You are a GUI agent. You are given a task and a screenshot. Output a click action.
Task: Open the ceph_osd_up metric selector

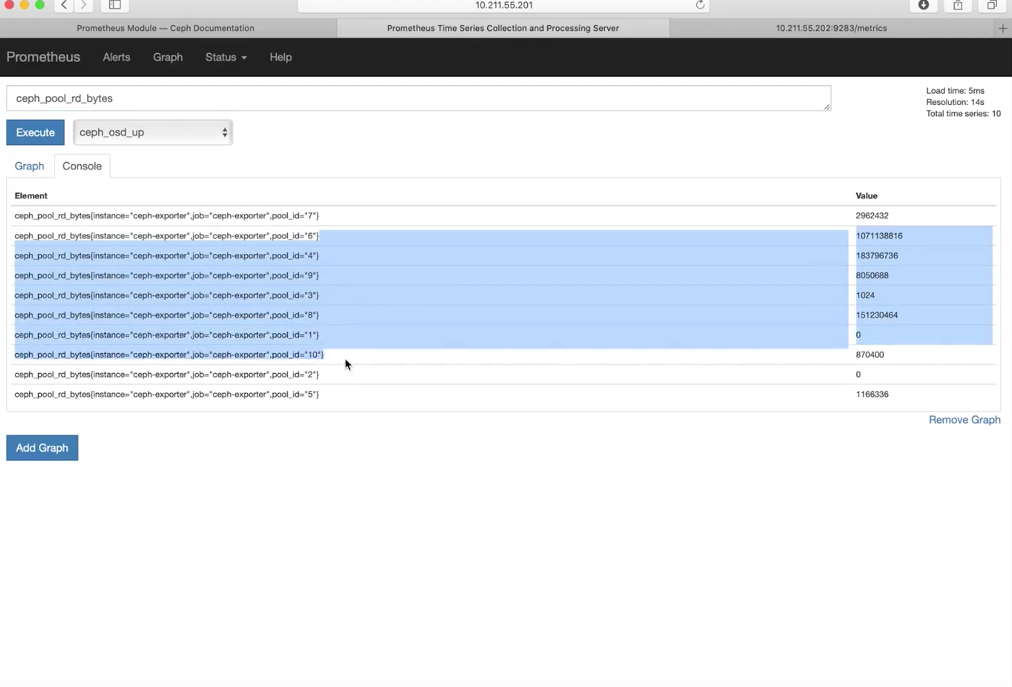coord(153,132)
